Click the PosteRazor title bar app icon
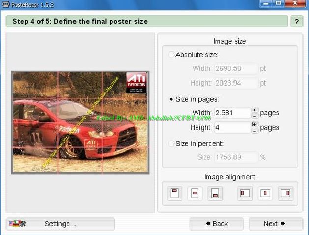Viewport: 309px width, 235px height. click(5, 4)
